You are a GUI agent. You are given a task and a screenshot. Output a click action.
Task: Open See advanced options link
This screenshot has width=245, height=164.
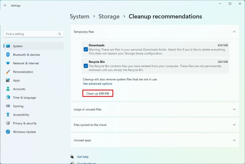point(97,84)
